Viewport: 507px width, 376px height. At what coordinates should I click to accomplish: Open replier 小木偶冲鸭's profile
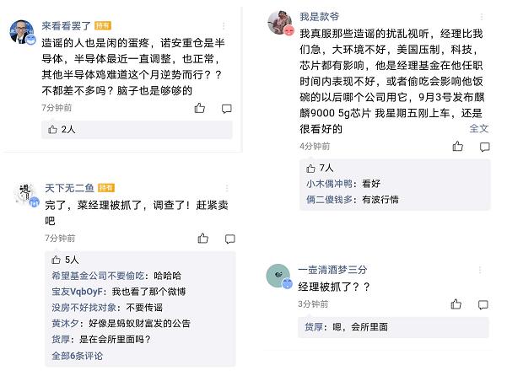(x=330, y=183)
